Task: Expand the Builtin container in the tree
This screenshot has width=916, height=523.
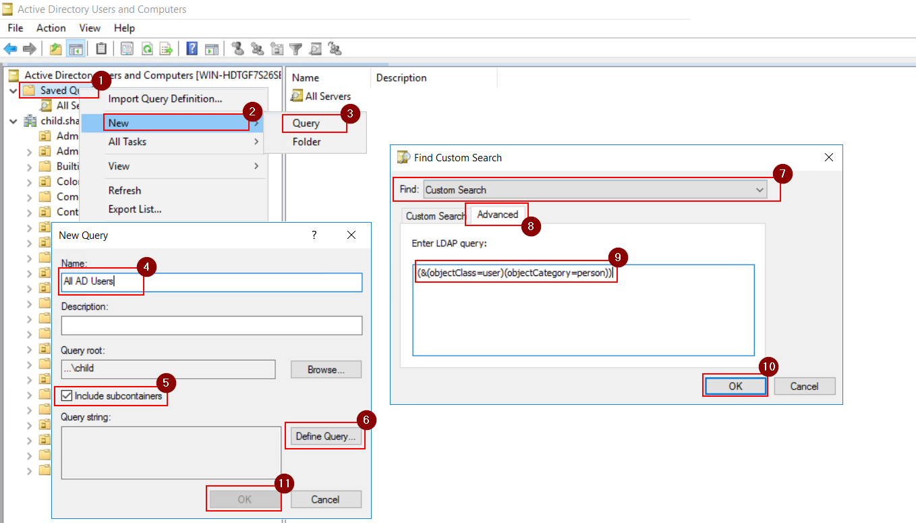Action: [x=28, y=166]
